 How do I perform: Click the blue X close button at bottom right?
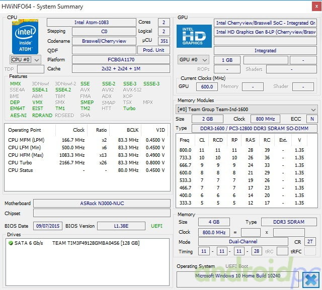311,280
